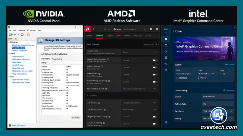This screenshot has width=243, height=136.
Task: Open NVIDIA Home icon in toolbar
Action: tap(28, 34)
